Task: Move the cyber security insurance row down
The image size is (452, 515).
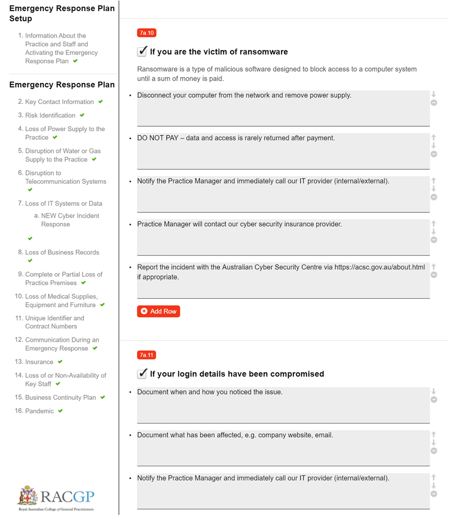Action: (x=434, y=232)
